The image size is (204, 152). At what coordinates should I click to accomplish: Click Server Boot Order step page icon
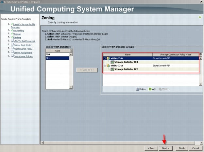(12, 44)
